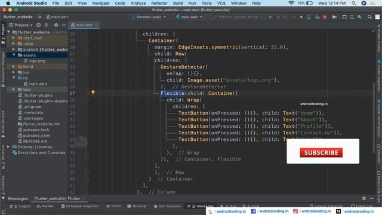The width and height of the screenshot is (382, 215).
Task: Stop the running app with red square
Action: [325, 17]
